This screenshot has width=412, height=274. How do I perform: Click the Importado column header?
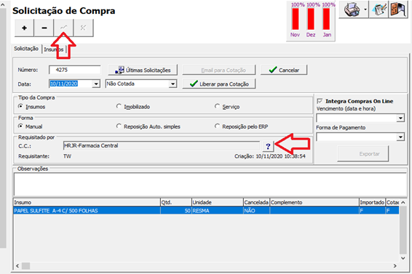click(372, 202)
